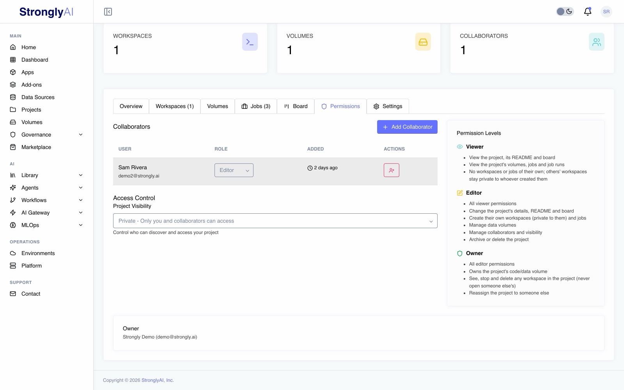Switch to the Settings tab
This screenshot has width=624, height=390.
tap(388, 106)
